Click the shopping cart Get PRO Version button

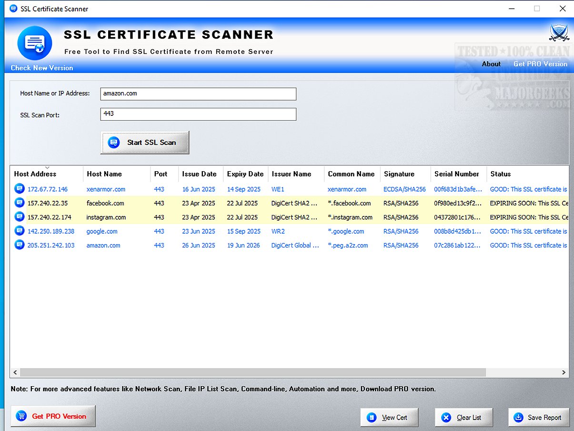coord(53,416)
